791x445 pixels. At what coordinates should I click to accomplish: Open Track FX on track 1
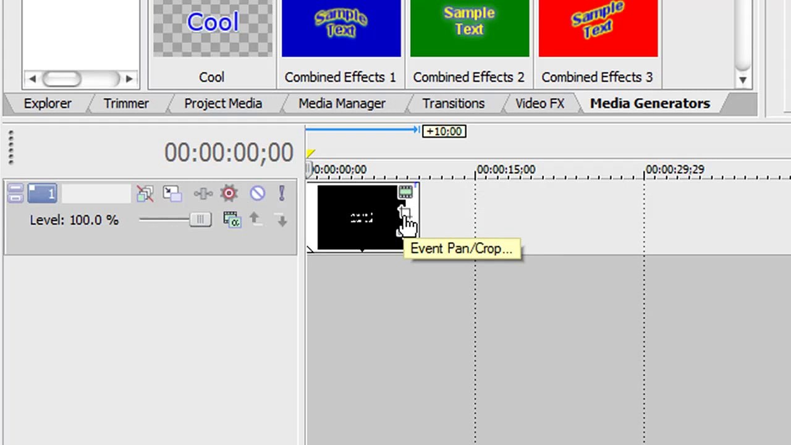(x=203, y=193)
